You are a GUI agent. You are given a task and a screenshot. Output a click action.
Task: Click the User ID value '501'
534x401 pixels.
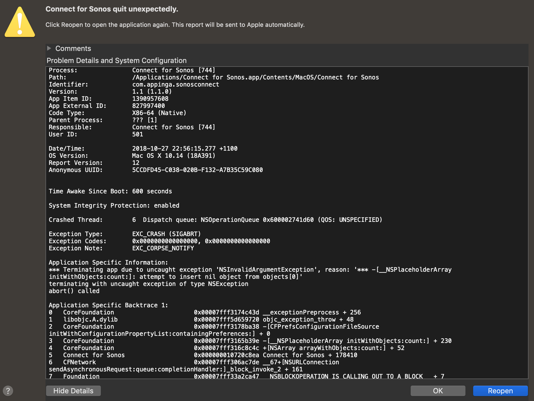(x=138, y=134)
